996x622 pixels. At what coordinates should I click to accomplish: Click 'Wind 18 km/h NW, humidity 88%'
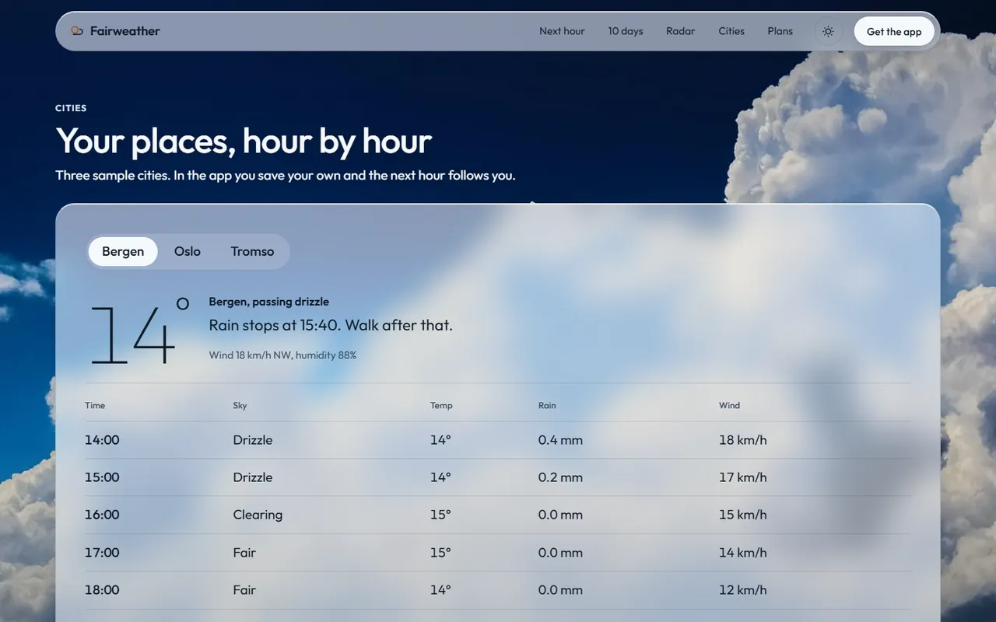(x=282, y=355)
